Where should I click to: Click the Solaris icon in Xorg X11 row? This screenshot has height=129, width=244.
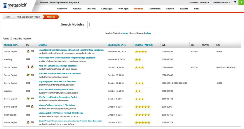[28, 67]
